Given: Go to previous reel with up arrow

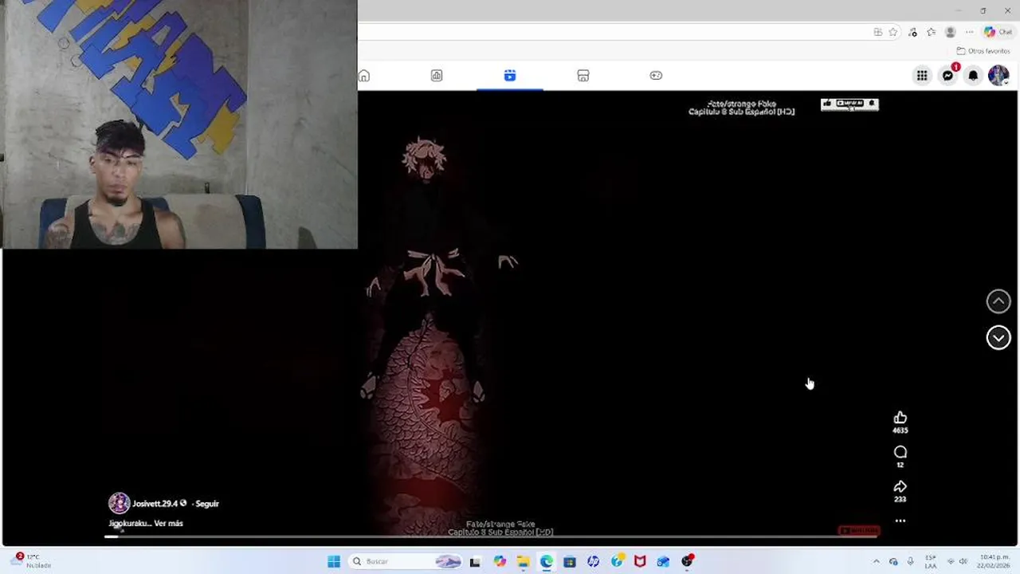Looking at the screenshot, I should click(998, 301).
